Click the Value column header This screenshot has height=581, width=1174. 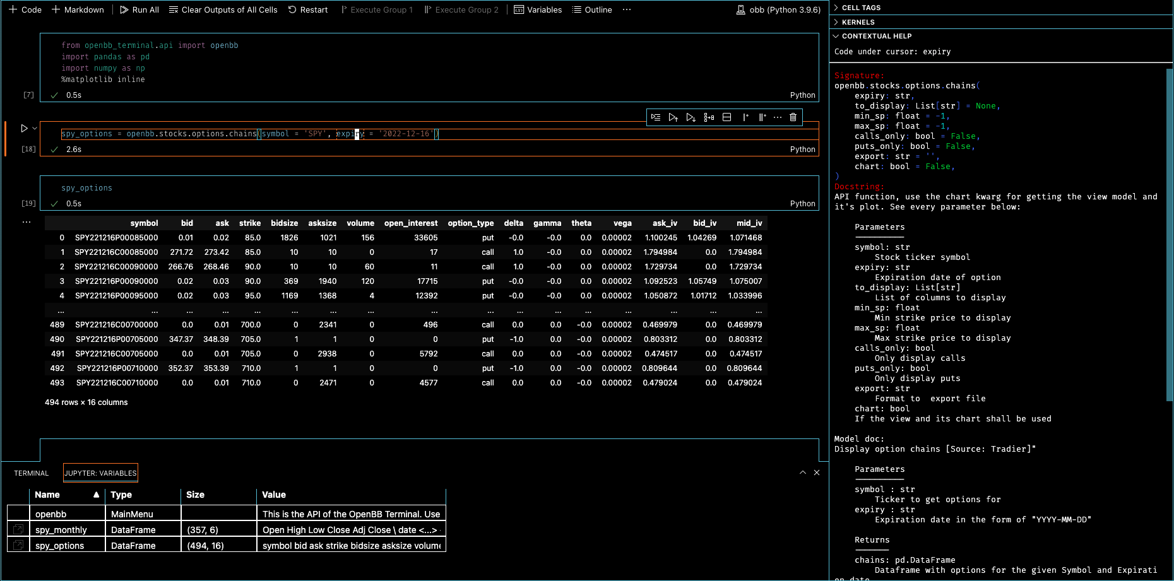tap(351, 495)
